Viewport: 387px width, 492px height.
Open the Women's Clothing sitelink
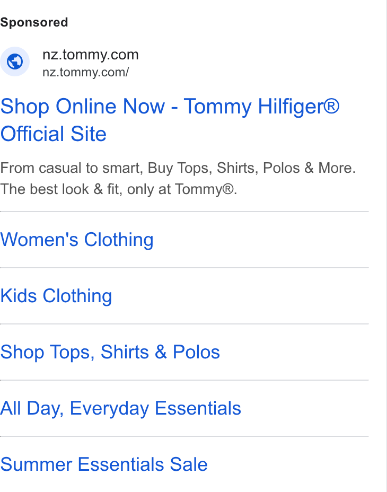pyautogui.click(x=77, y=240)
